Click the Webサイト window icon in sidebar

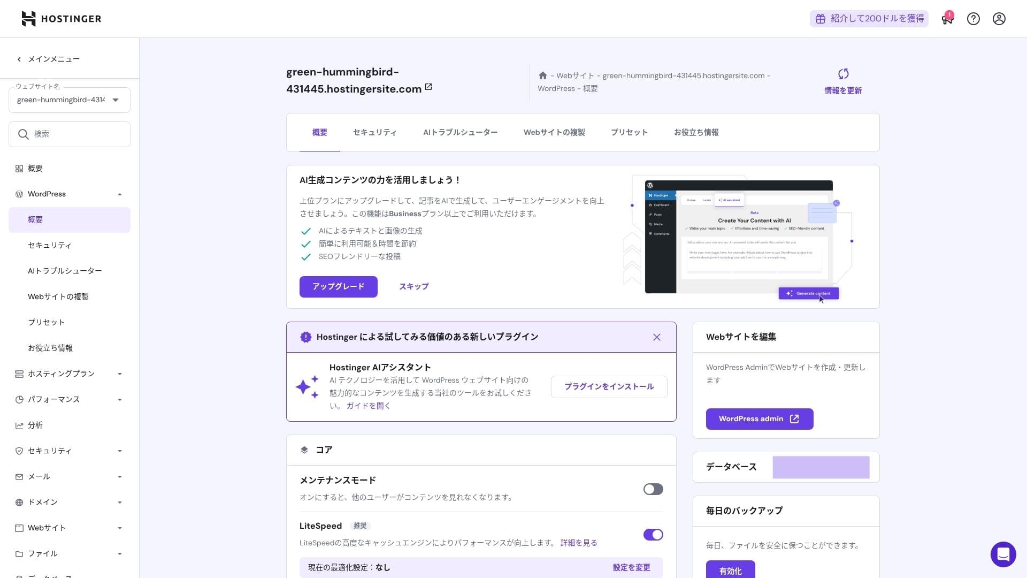(x=19, y=528)
